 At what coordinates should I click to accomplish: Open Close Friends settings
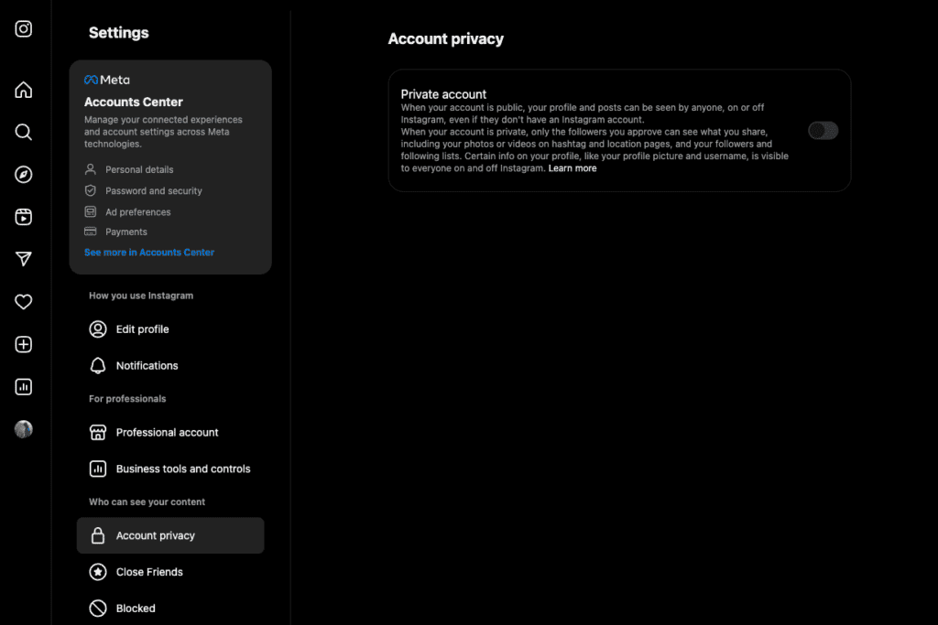148,572
